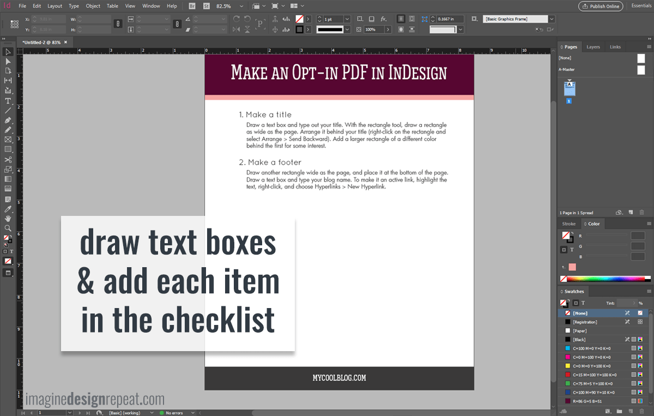Select the Pen tool
The width and height of the screenshot is (654, 416).
pyautogui.click(x=8, y=120)
